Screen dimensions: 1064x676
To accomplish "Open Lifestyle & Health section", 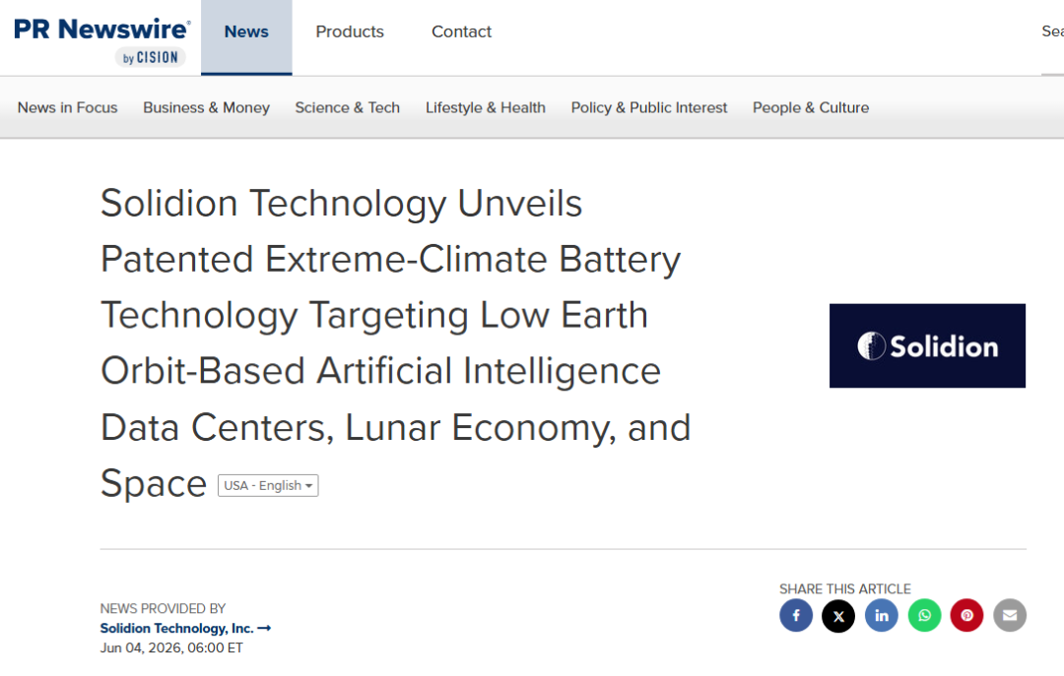I will click(x=485, y=108).
